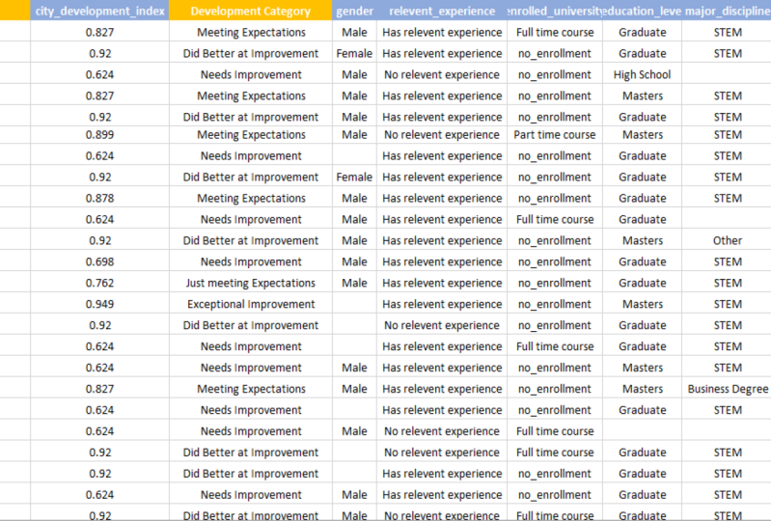Click 'Has relevent experience' in the 0.698 row
The width and height of the screenshot is (771, 521).
pyautogui.click(x=442, y=261)
